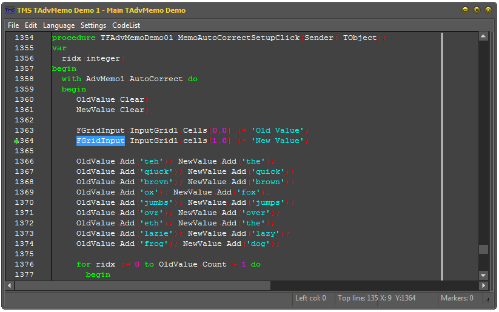Open the Edit menu
This screenshot has height=312, width=499.
pos(31,25)
